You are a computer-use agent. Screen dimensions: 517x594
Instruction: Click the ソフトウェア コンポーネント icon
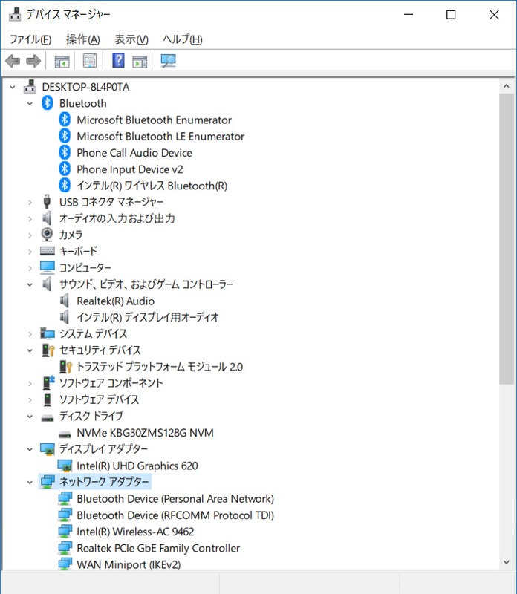pyautogui.click(x=48, y=382)
